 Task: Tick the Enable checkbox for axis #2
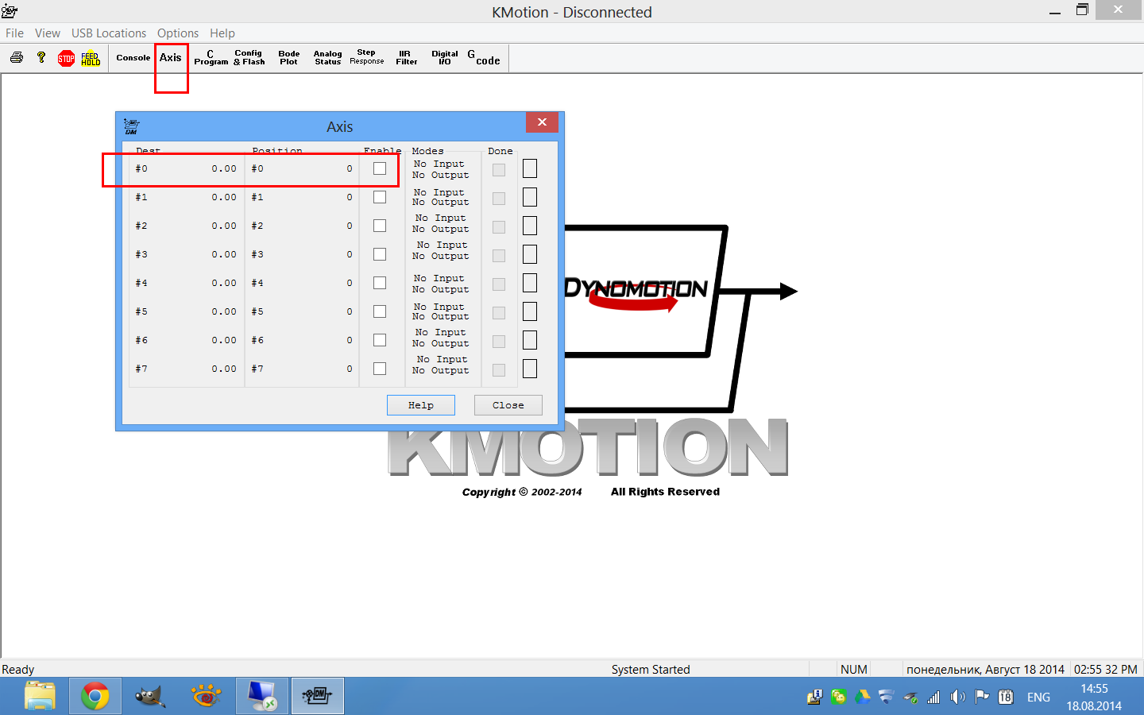(380, 226)
